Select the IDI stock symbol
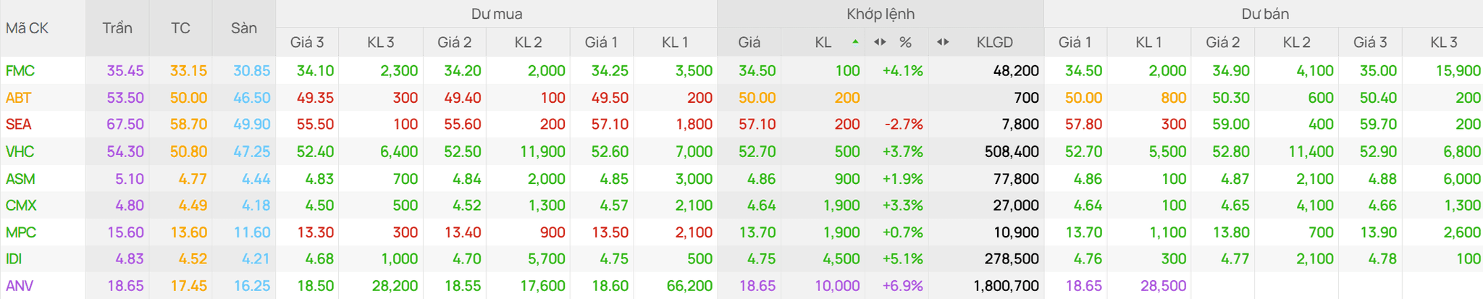This screenshot has width=1483, height=299. [x=14, y=259]
